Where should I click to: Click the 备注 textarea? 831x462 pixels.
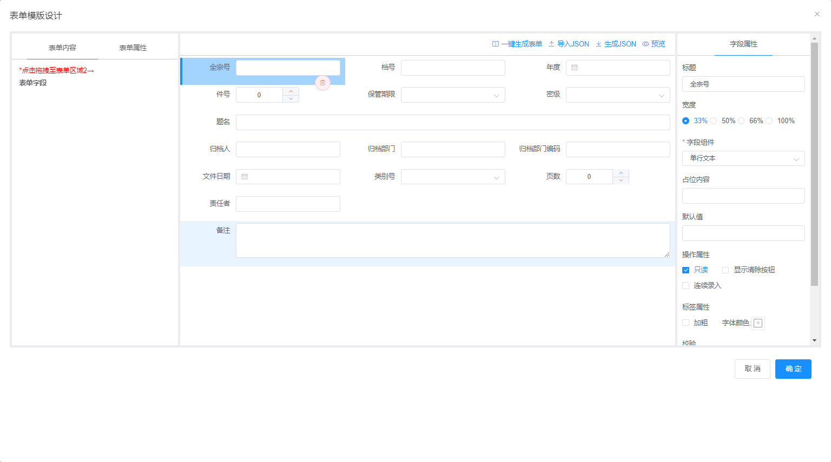[x=453, y=240]
